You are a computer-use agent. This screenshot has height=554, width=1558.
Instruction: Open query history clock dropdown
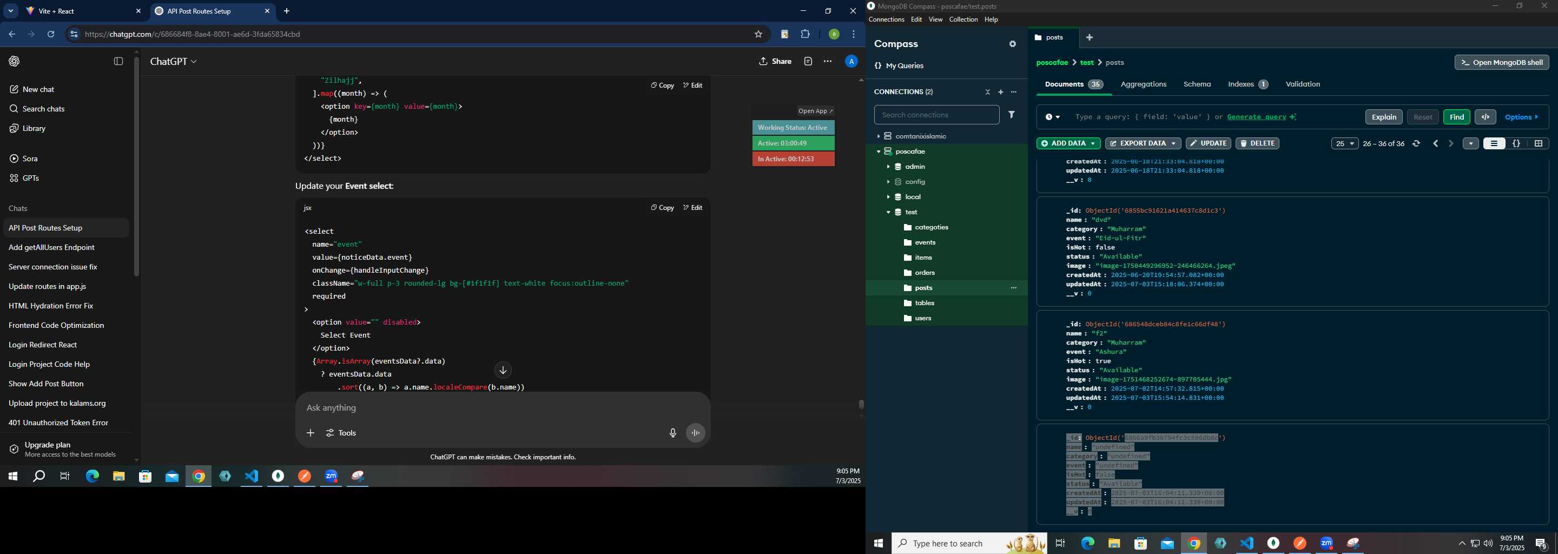point(1052,117)
